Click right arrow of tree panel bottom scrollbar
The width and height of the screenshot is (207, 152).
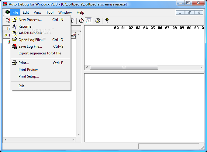coord(73,140)
